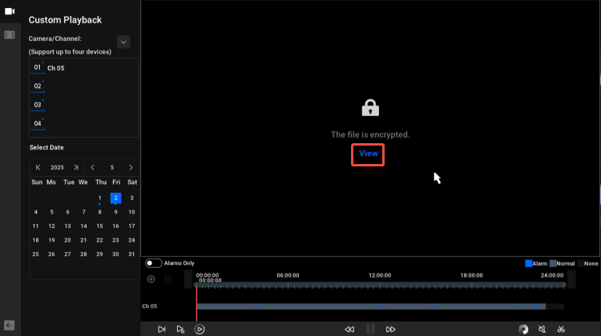Click the lock icon in video area

click(x=370, y=108)
